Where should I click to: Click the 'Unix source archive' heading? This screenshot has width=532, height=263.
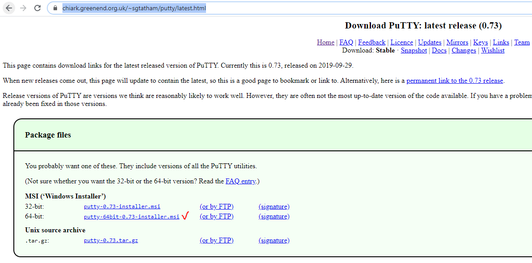[x=55, y=230]
